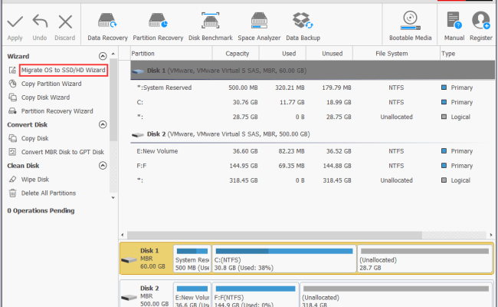Click the Disk 2 drive icon in the disk map

129,298
